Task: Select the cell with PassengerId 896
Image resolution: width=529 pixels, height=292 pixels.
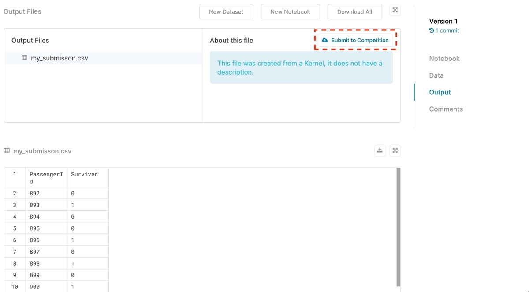Action: (46, 240)
